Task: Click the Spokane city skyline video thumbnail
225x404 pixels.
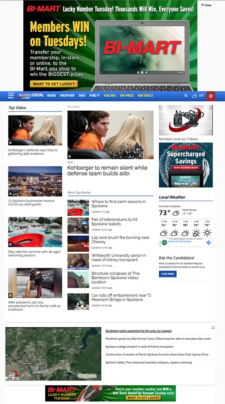Action: (x=35, y=181)
